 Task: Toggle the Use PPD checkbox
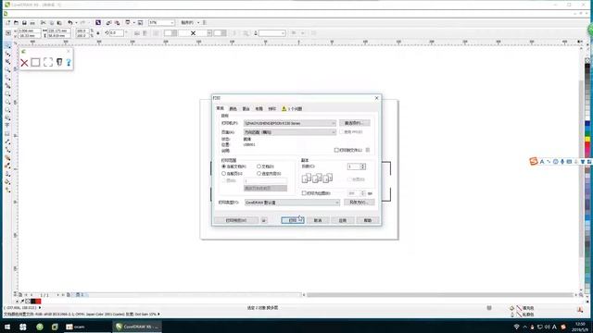click(x=342, y=132)
